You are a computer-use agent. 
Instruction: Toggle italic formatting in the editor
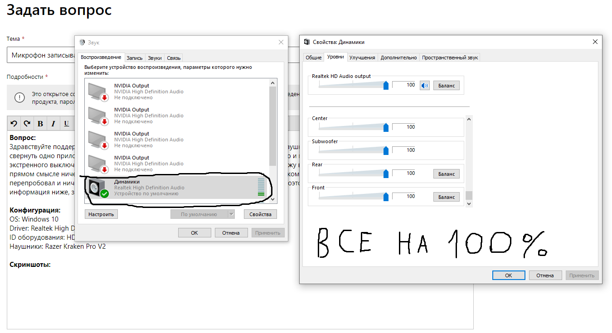pyautogui.click(x=53, y=123)
